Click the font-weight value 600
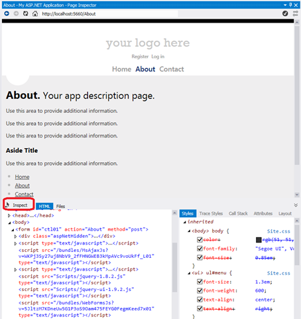This screenshot has width=301, height=319. point(261,290)
